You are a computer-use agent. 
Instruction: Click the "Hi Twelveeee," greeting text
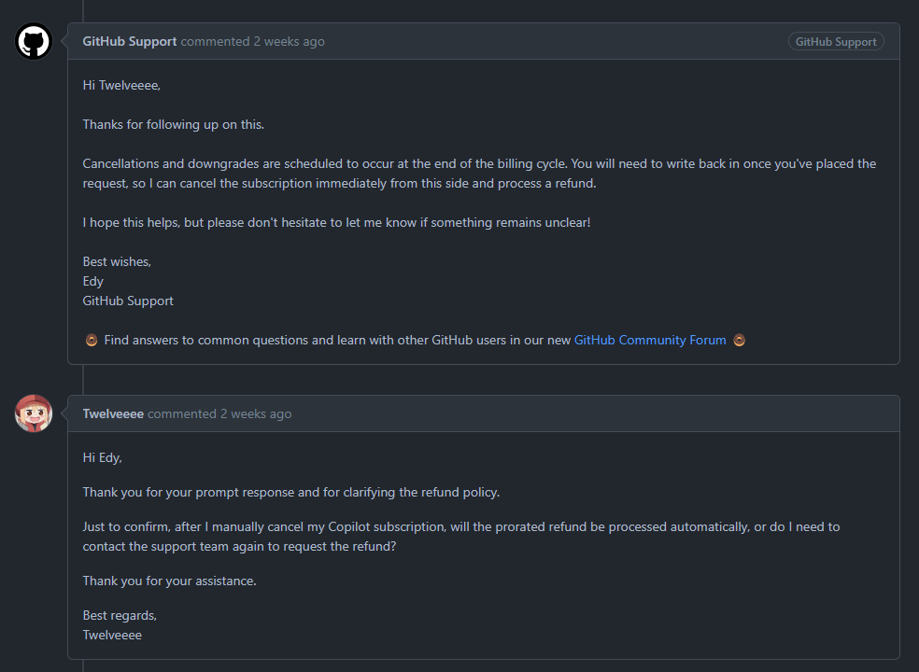tap(121, 86)
